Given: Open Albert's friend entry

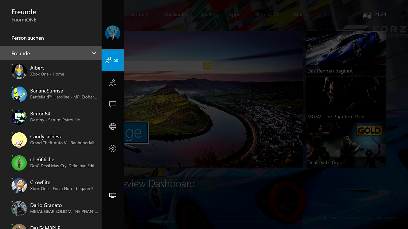Looking at the screenshot, I should 51,71.
